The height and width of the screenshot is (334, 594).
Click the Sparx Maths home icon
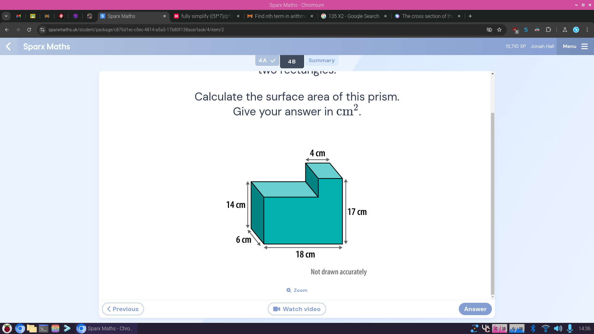[x=46, y=46]
